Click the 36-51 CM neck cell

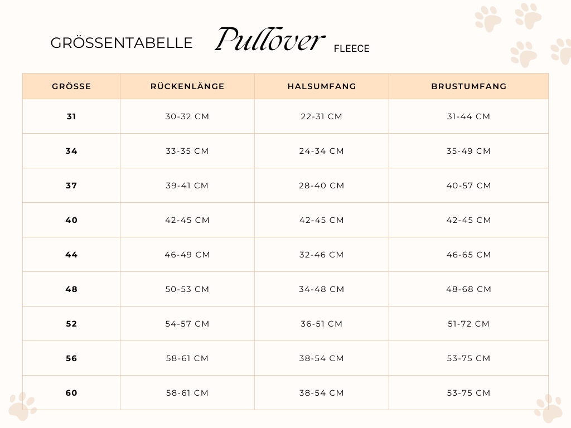(x=322, y=324)
